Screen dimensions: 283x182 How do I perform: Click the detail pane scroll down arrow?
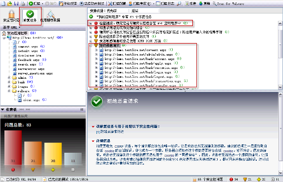tap(281, 173)
